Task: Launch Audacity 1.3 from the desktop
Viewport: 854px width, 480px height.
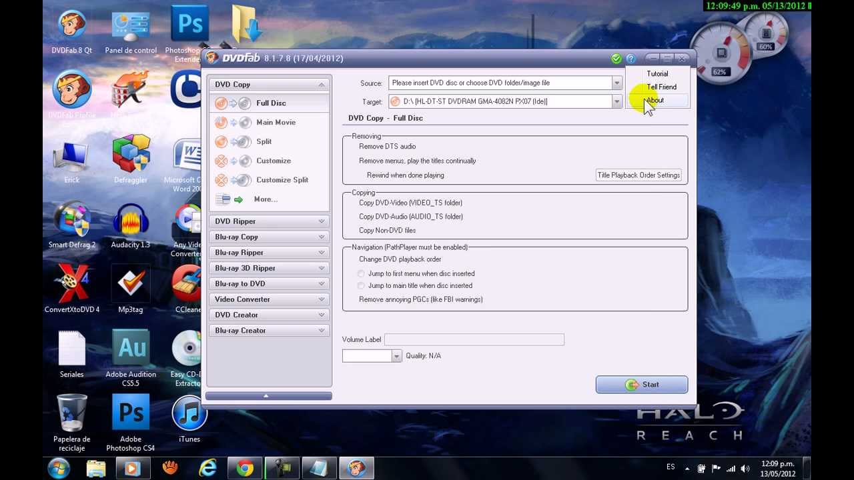Action: (x=131, y=225)
